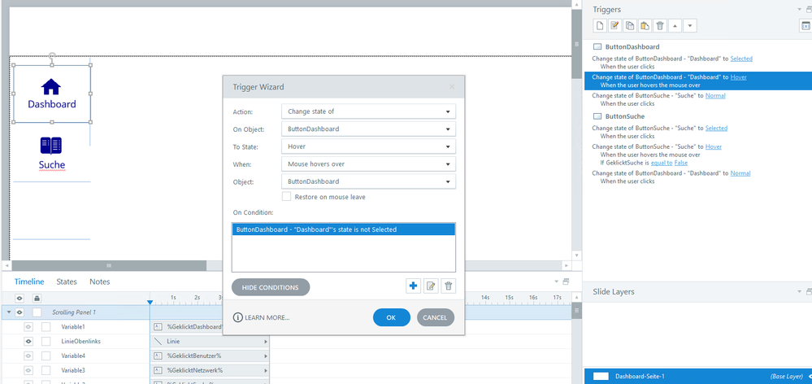Close the Trigger Wizard dialog with X
Image resolution: width=812 pixels, height=384 pixels.
tap(452, 87)
